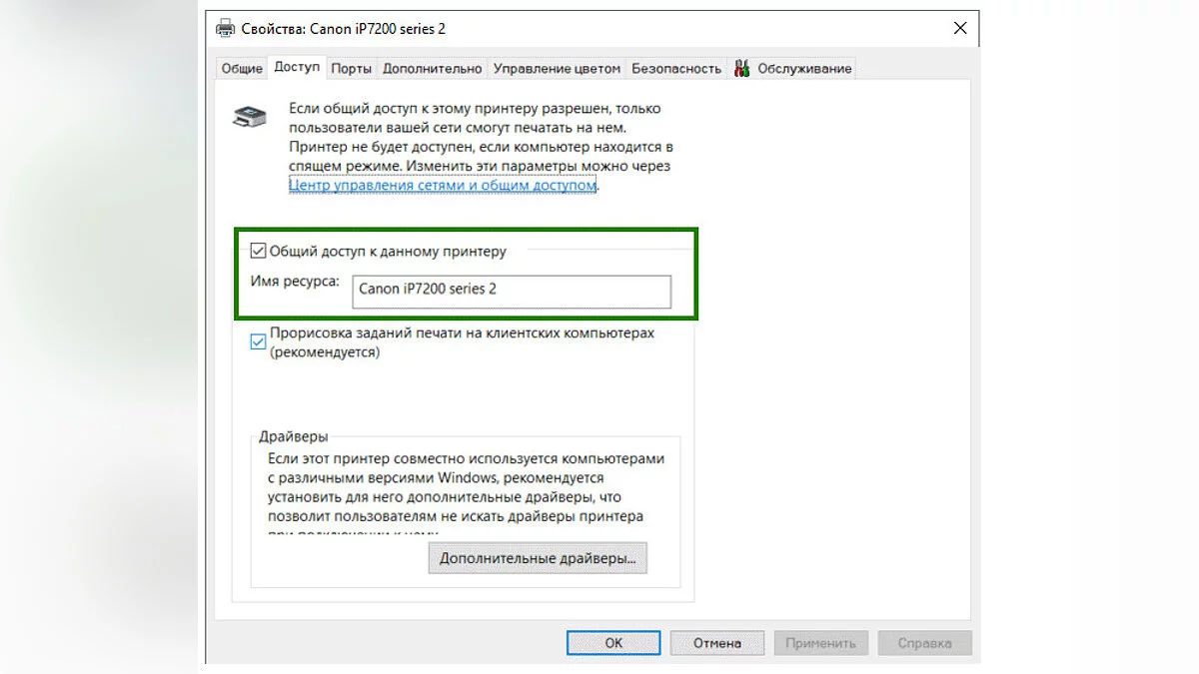Go to Управление цветом tab
1199x674 pixels.
coord(558,69)
